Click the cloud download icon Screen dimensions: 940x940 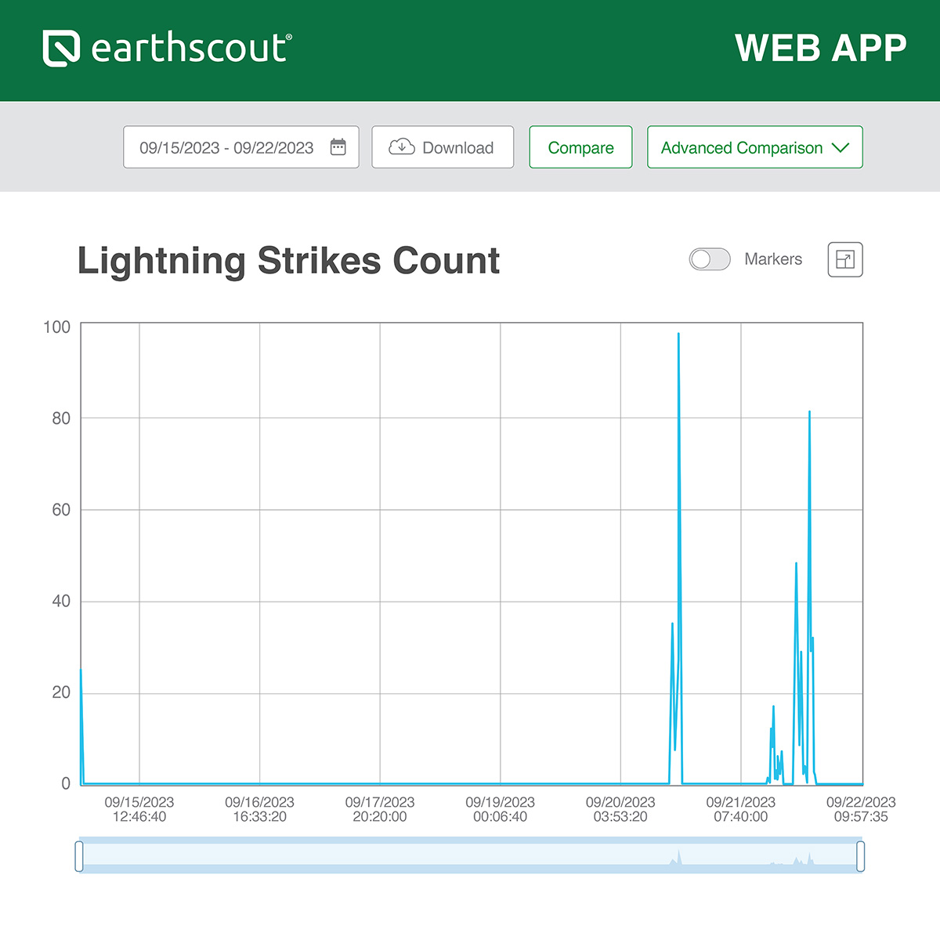pyautogui.click(x=402, y=146)
